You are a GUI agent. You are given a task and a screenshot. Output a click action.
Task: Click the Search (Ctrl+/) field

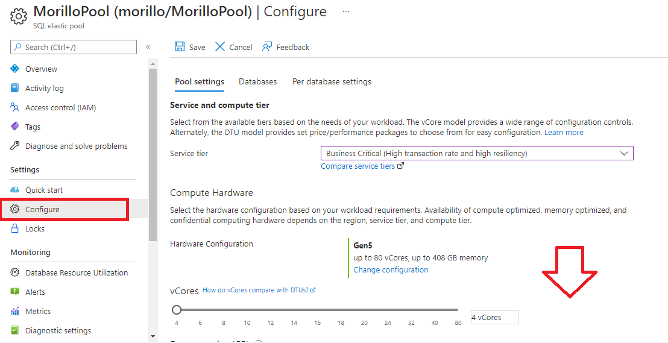click(74, 47)
